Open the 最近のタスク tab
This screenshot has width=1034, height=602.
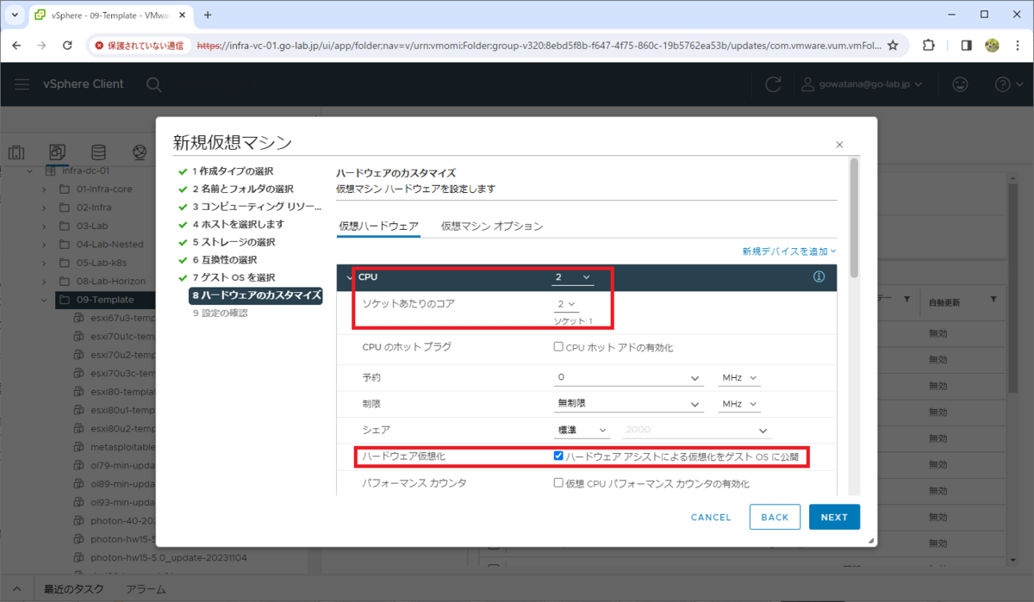coord(73,589)
